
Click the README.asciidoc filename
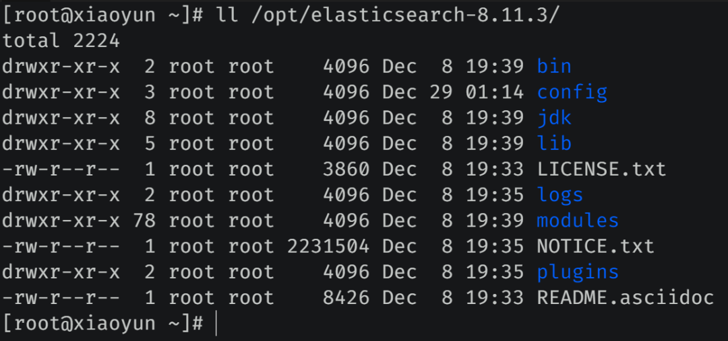(x=626, y=298)
